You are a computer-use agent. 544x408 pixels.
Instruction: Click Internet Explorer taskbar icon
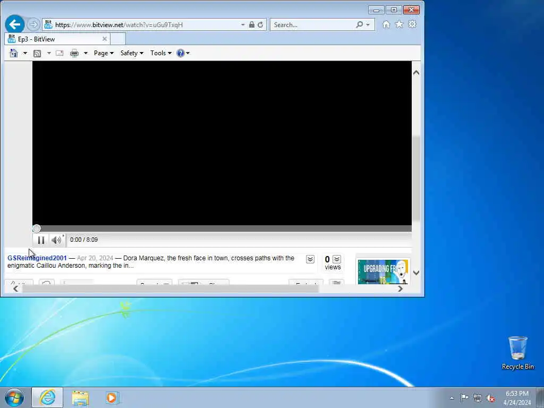tap(47, 397)
